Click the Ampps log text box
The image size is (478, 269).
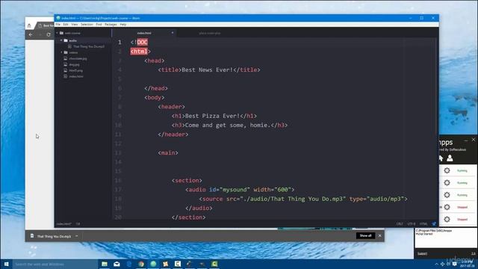pyautogui.click(x=445, y=238)
